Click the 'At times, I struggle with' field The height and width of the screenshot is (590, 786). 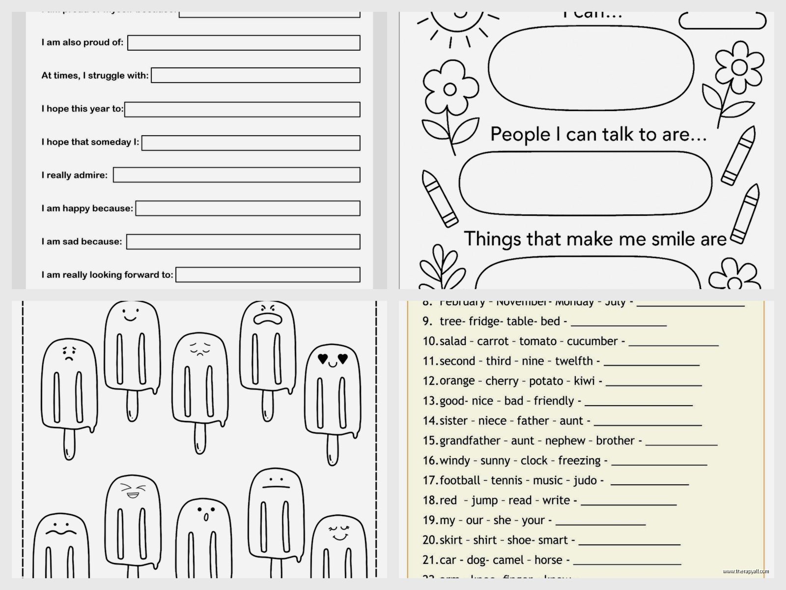(x=255, y=75)
